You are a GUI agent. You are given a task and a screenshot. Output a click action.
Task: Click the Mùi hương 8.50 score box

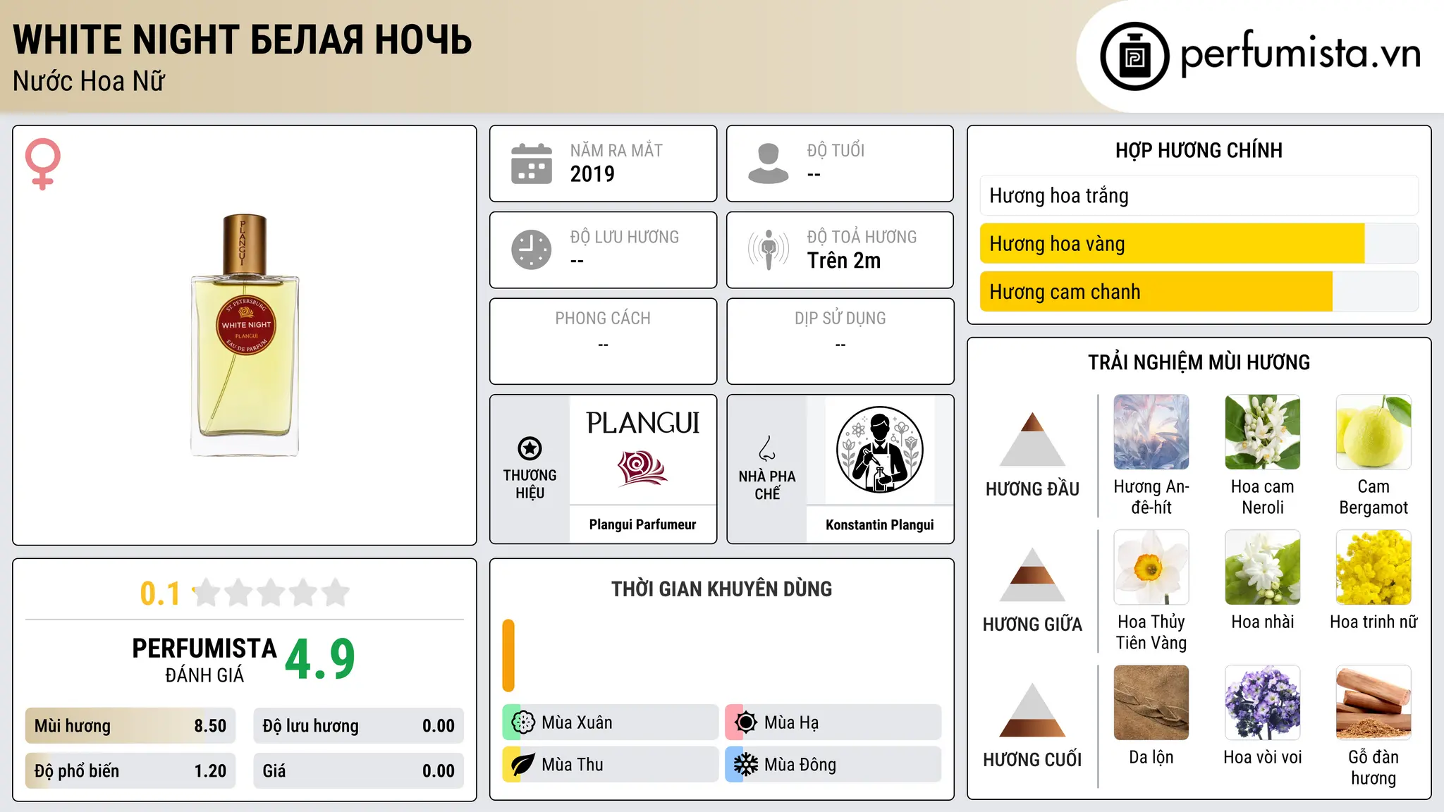coord(130,726)
